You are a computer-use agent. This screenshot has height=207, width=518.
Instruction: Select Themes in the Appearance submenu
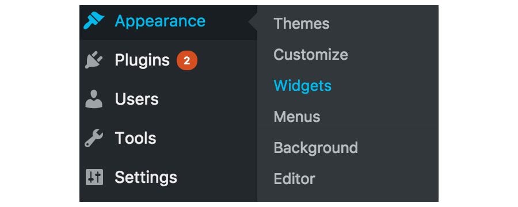[x=302, y=24]
